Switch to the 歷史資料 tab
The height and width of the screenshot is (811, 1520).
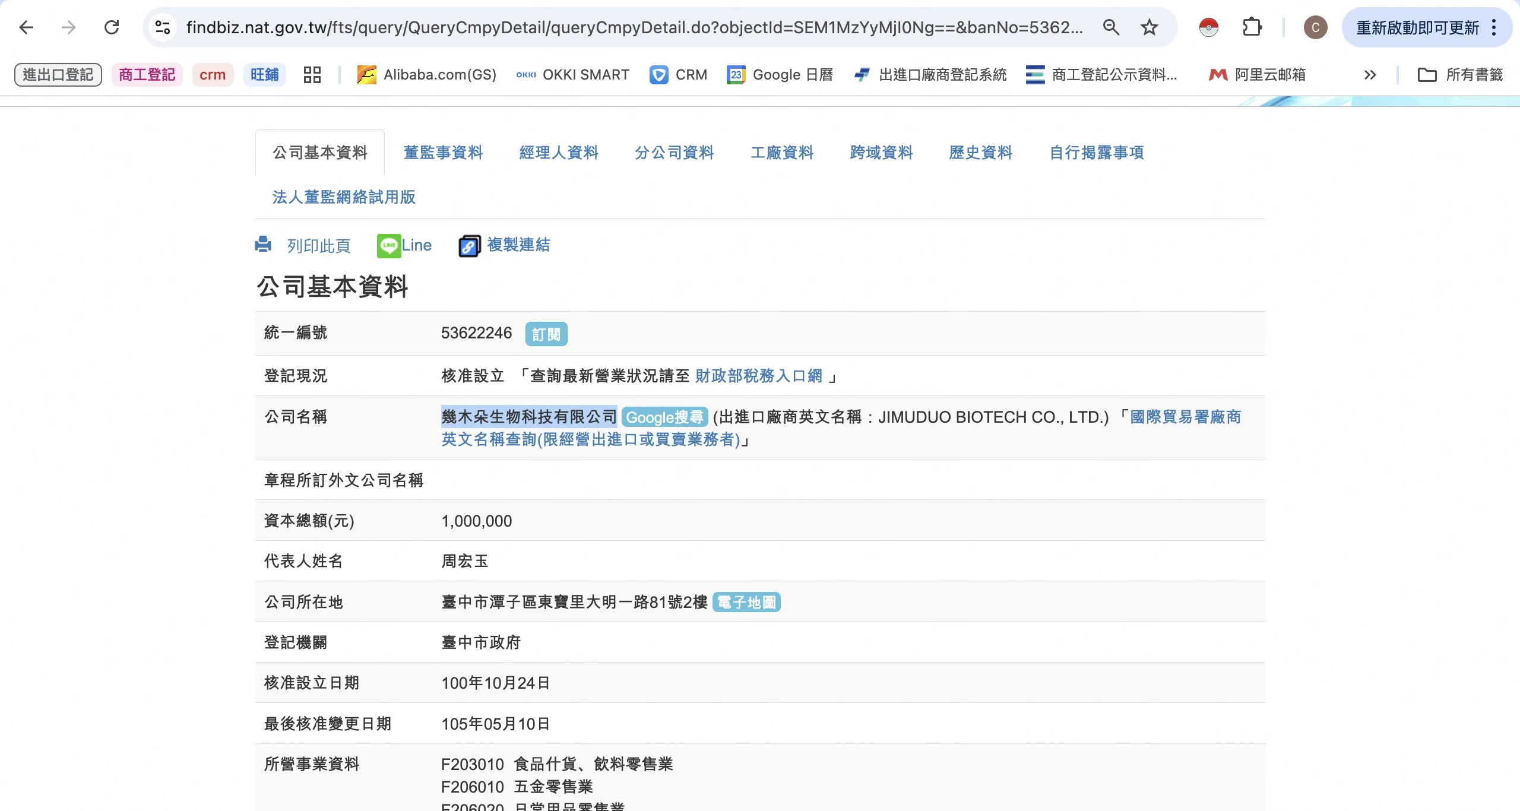point(980,153)
